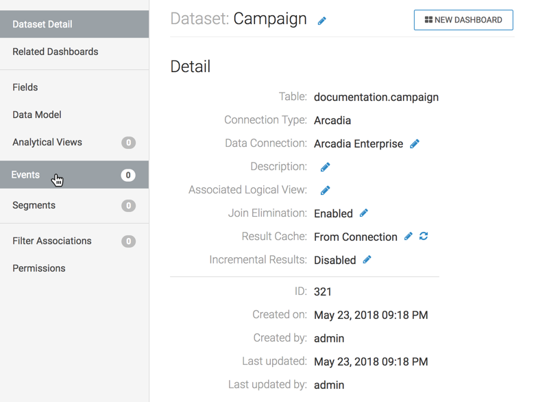Go to Related Dashboards

point(55,51)
